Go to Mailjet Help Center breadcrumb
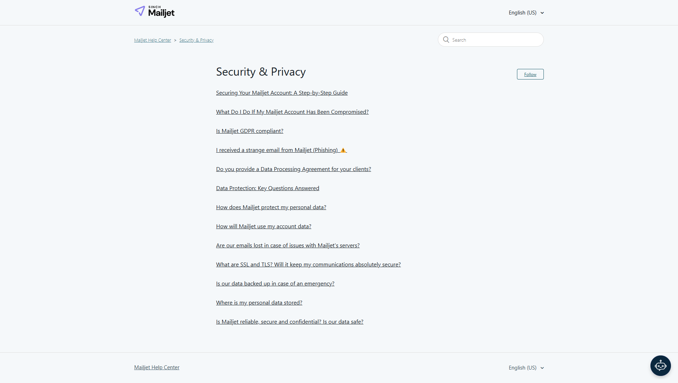The width and height of the screenshot is (678, 383). [x=153, y=40]
